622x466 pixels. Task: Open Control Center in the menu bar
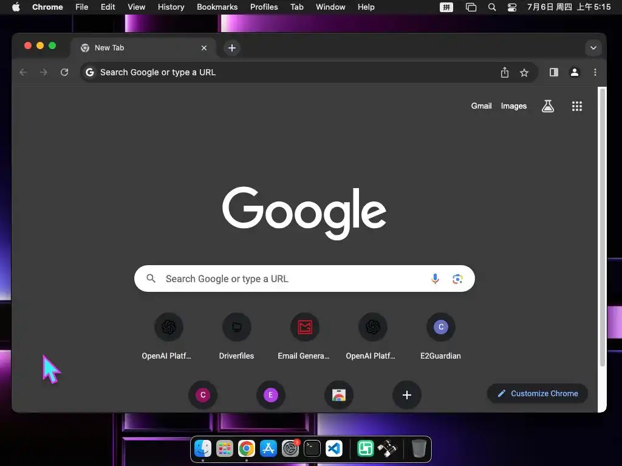[x=512, y=7]
